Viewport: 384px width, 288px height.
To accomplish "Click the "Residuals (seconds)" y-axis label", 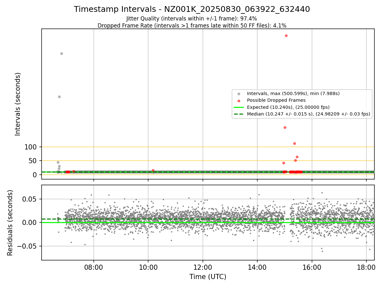I will (10, 223).
